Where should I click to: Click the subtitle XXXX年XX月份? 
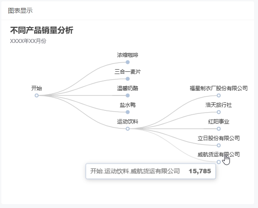pyautogui.click(x=28, y=41)
